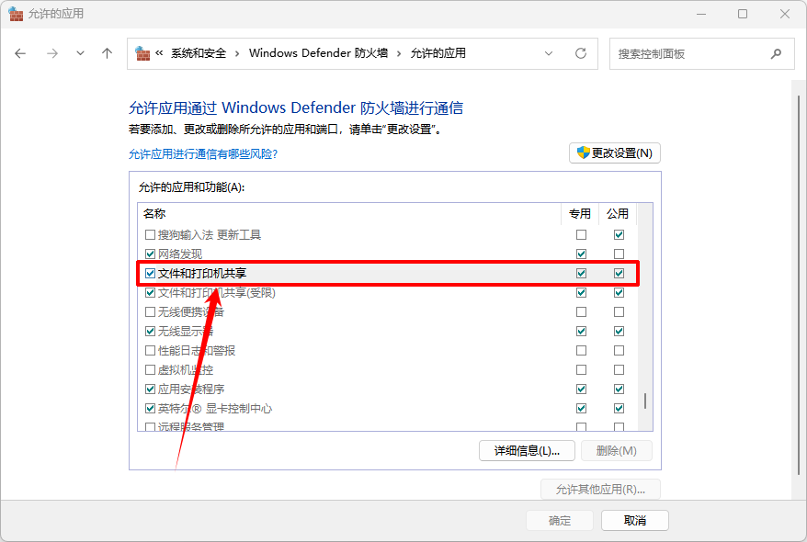Uncheck 英特尔 显卡控制中心 checkbox
Viewport: 807px width, 542px height.
click(151, 408)
